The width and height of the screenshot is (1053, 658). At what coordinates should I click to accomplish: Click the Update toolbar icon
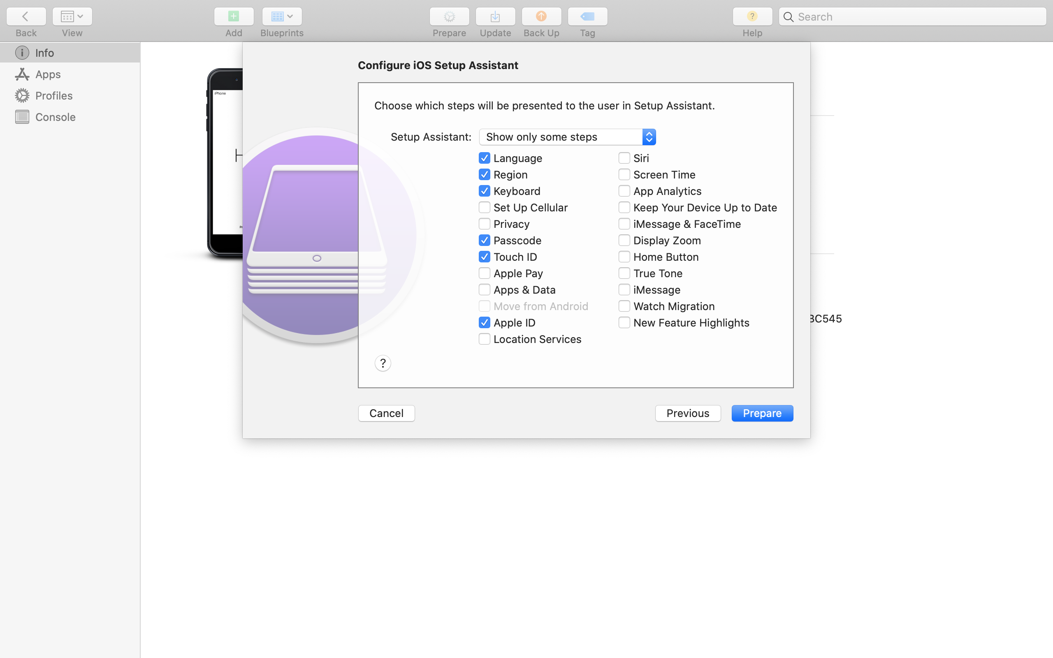495,16
